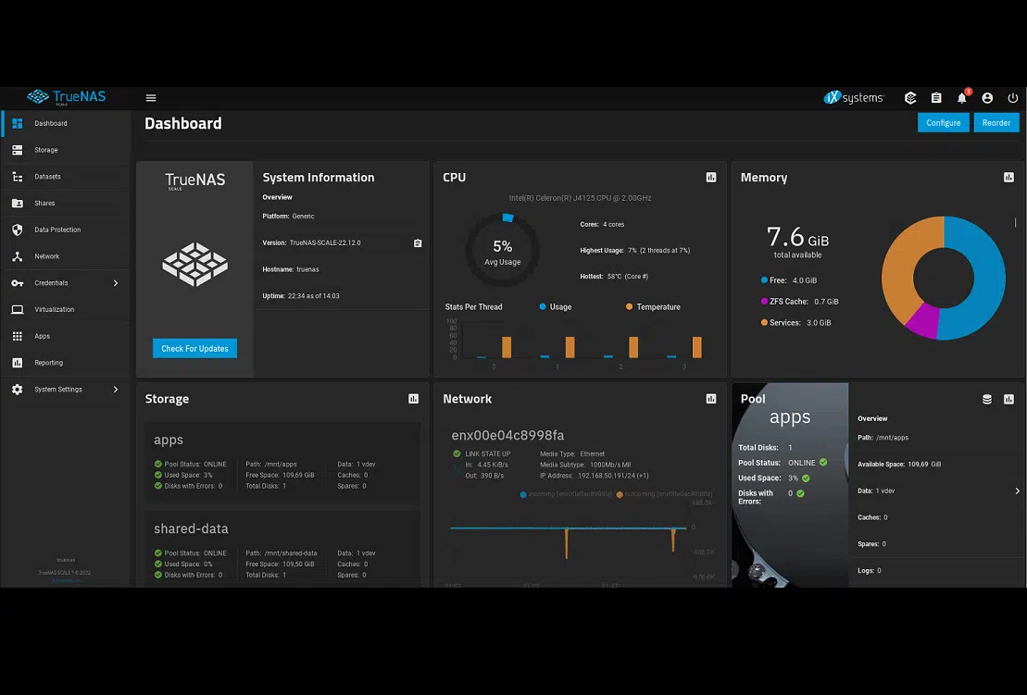Open the user account icon

[987, 97]
